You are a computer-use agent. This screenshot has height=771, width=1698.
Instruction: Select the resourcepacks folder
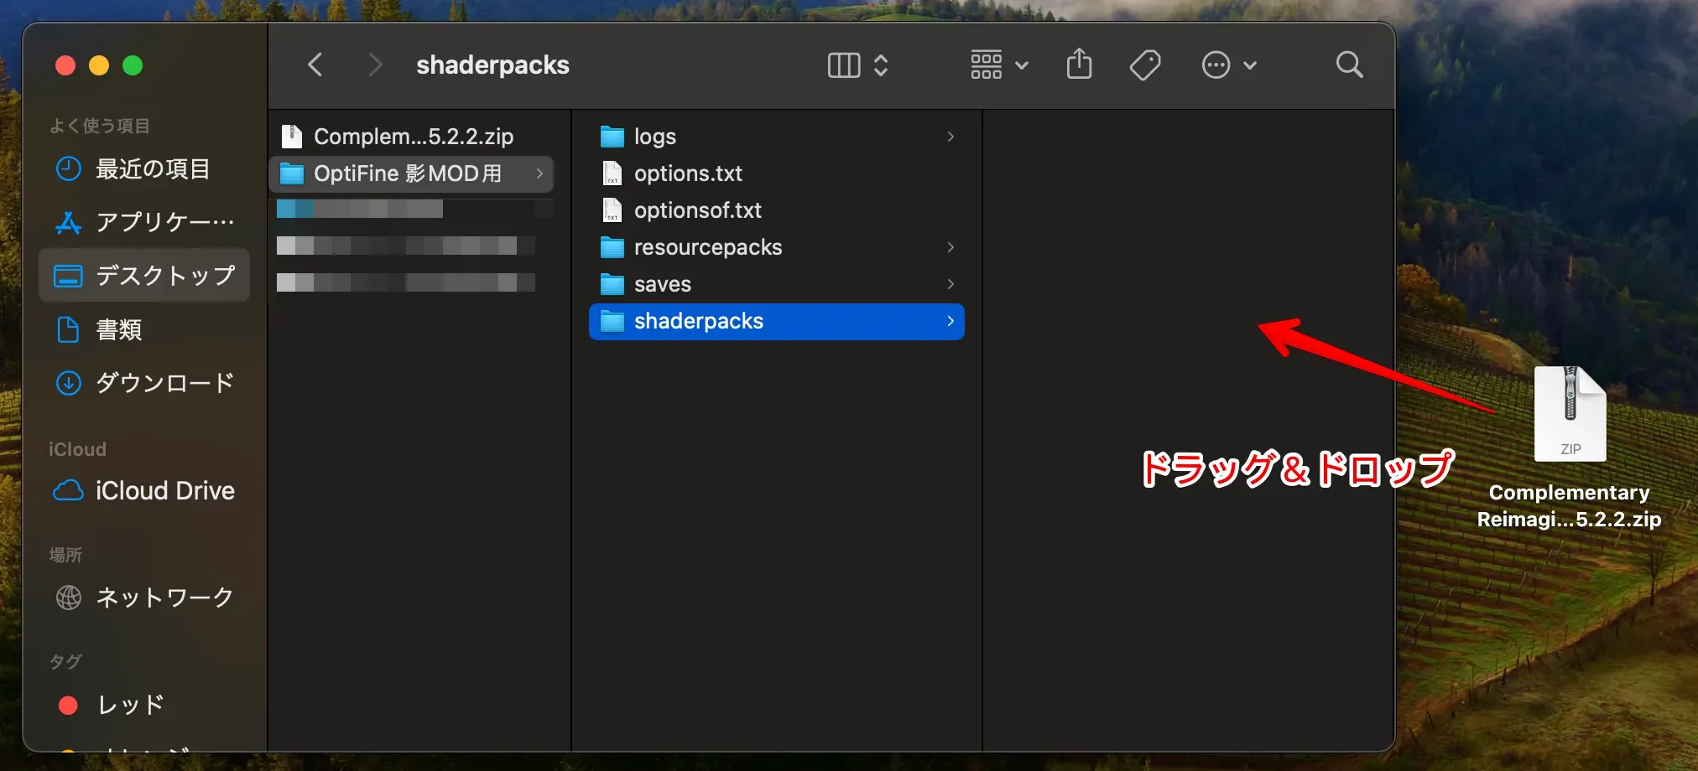click(777, 247)
